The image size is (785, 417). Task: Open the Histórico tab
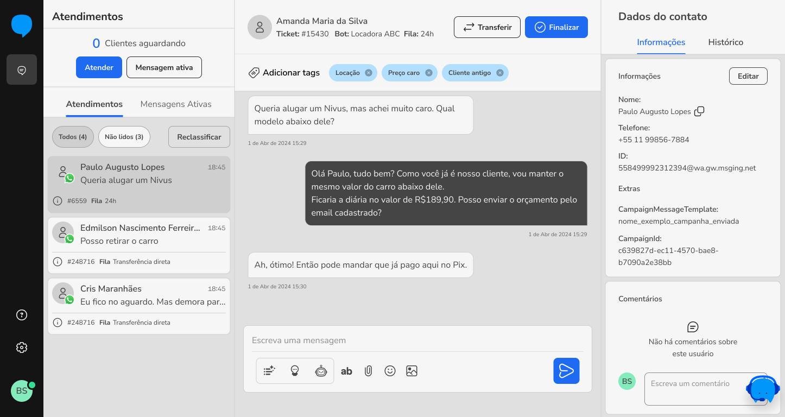point(726,42)
